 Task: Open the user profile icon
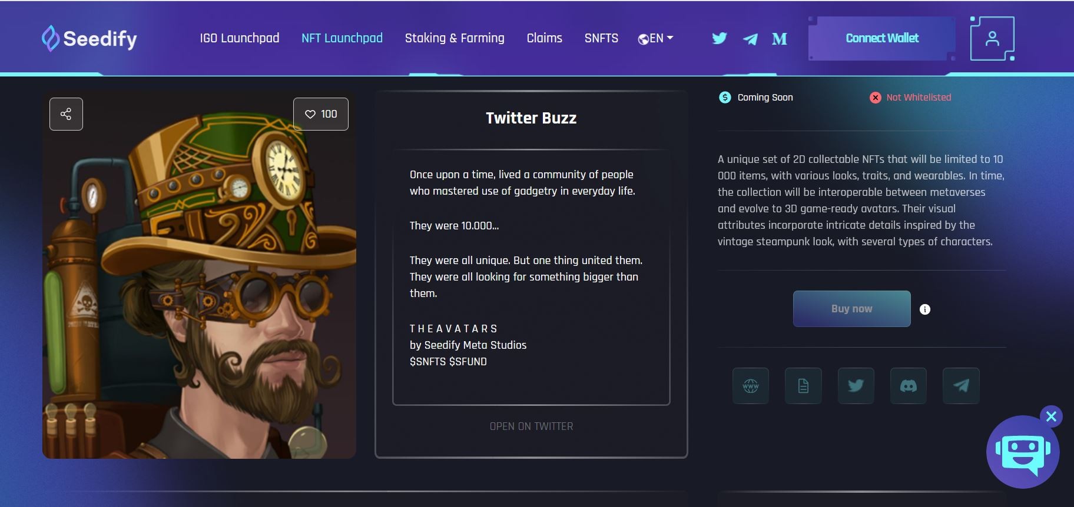[992, 38]
